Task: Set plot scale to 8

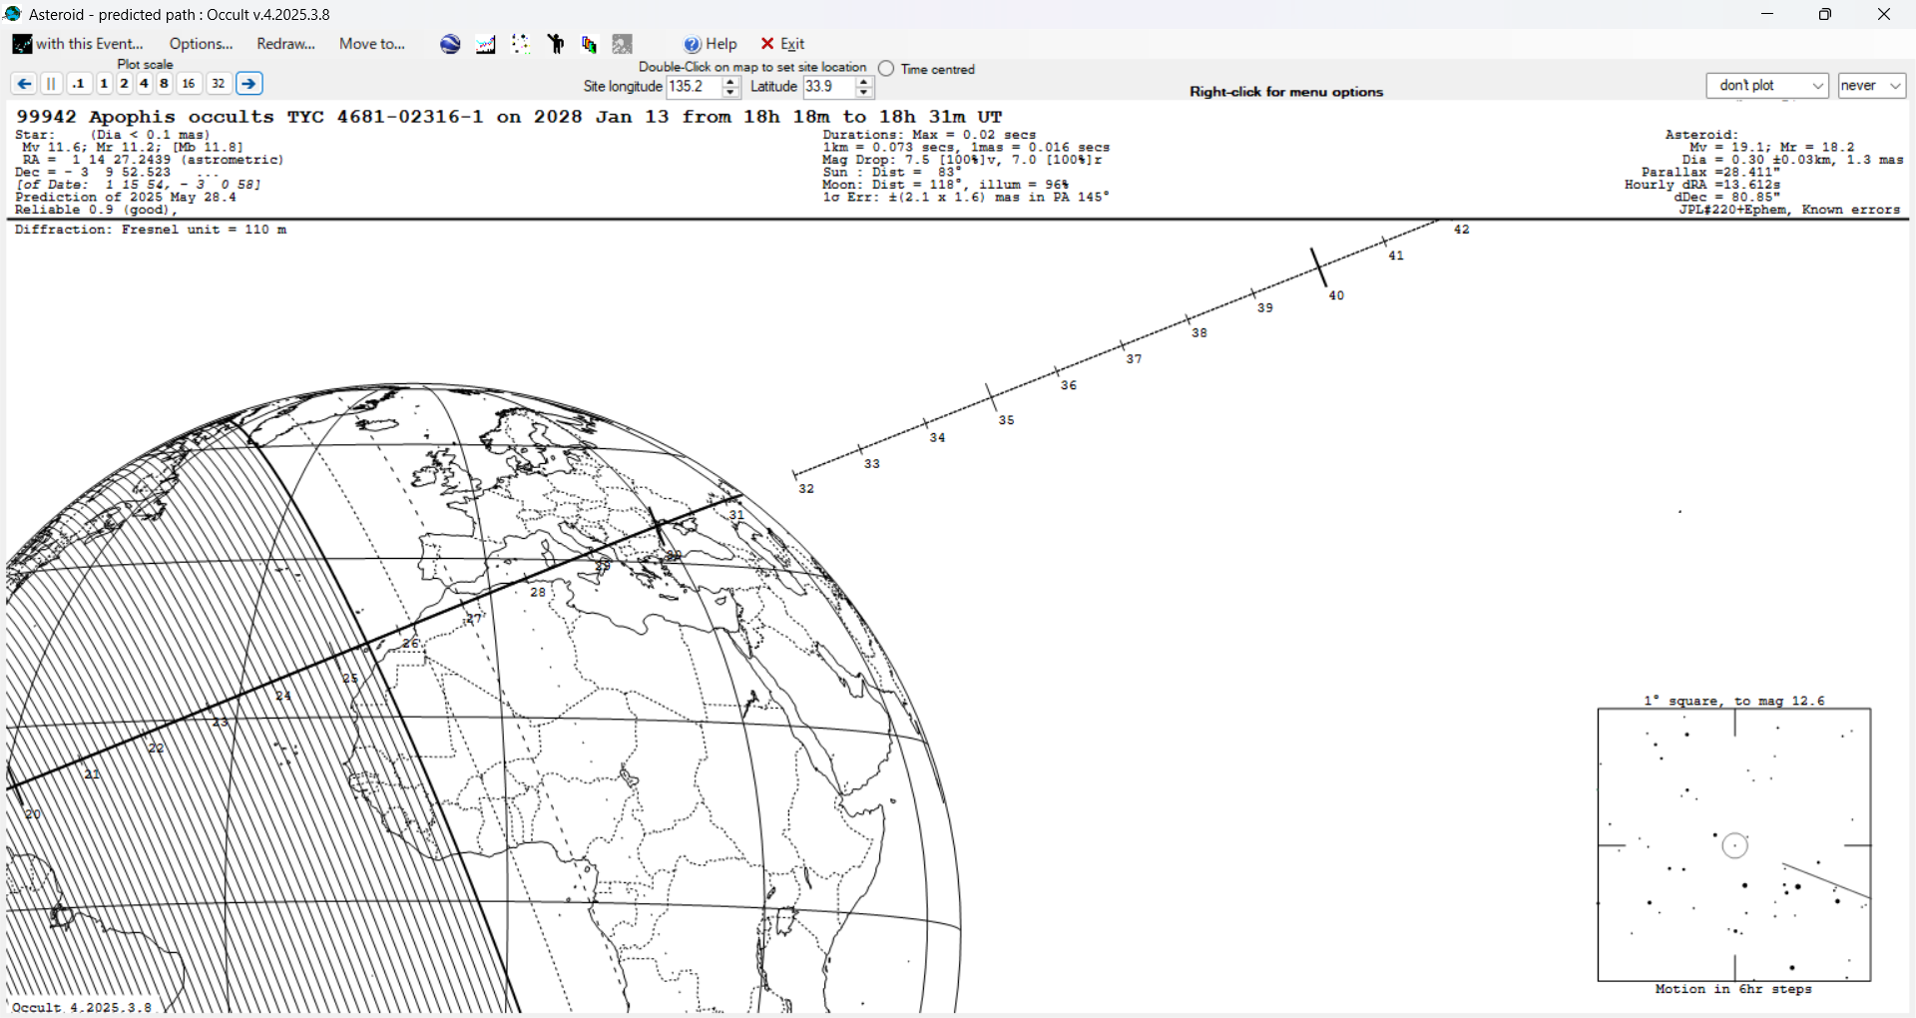Action: 164,84
